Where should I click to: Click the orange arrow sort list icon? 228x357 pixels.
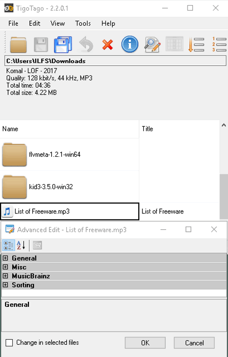[x=196, y=45]
